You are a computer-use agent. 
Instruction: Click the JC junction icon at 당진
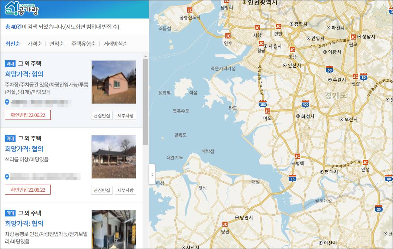point(225,224)
